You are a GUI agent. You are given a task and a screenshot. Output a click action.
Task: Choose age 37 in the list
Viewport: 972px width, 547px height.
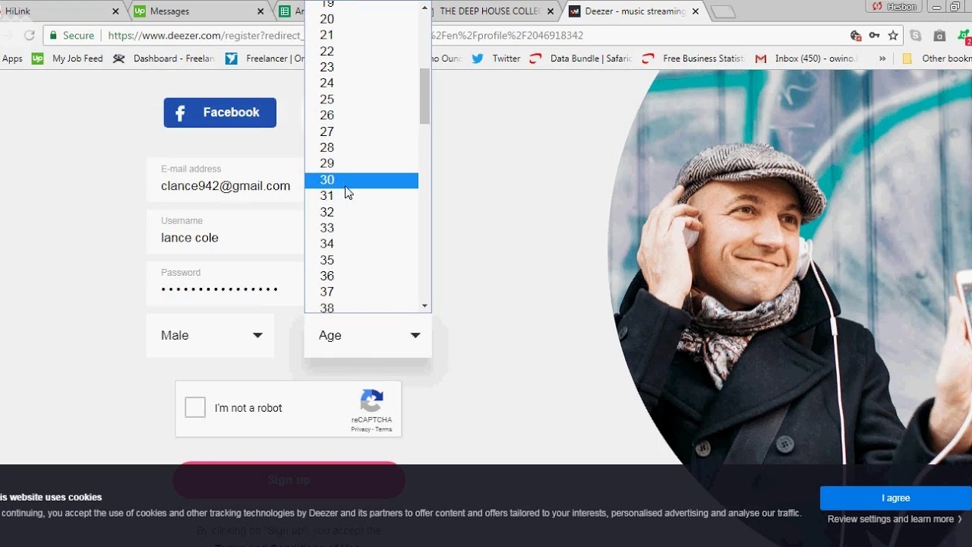[361, 292]
